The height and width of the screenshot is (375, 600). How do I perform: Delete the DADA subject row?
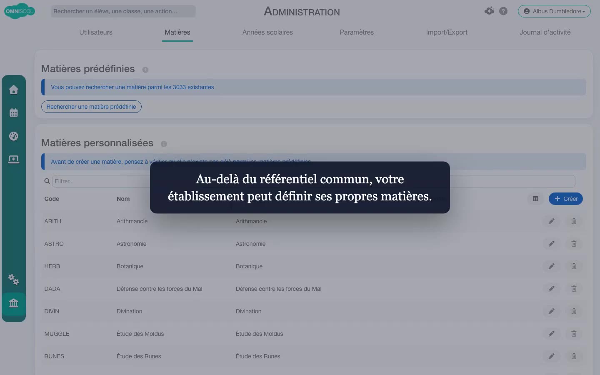[574, 289]
